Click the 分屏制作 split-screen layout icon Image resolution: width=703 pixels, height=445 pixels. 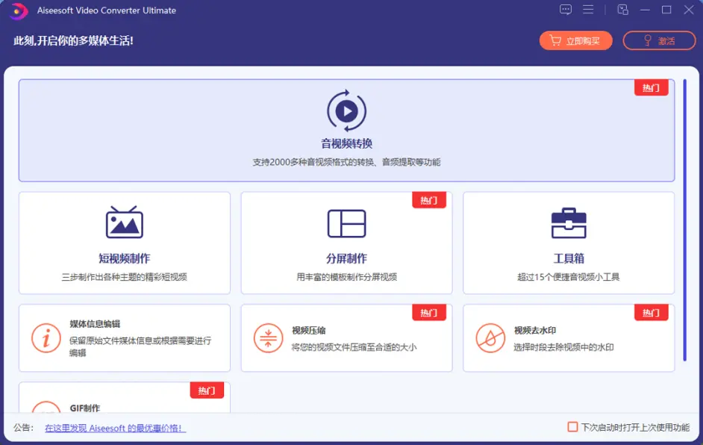point(346,223)
